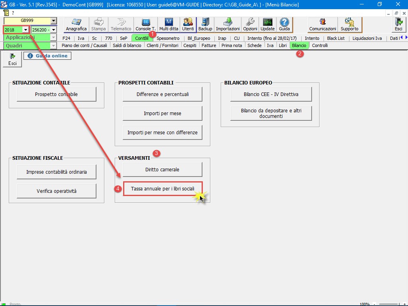Expand the Quadri dropdown arrow
Viewport: 408px width, 306px height.
coord(53,46)
